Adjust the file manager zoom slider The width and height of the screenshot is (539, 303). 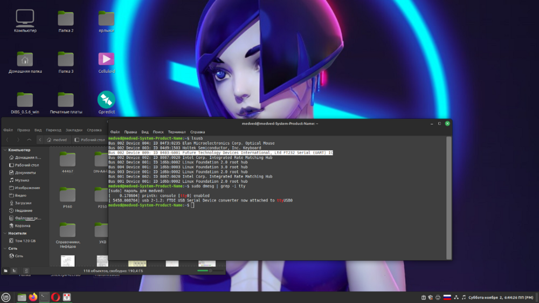[209, 271]
